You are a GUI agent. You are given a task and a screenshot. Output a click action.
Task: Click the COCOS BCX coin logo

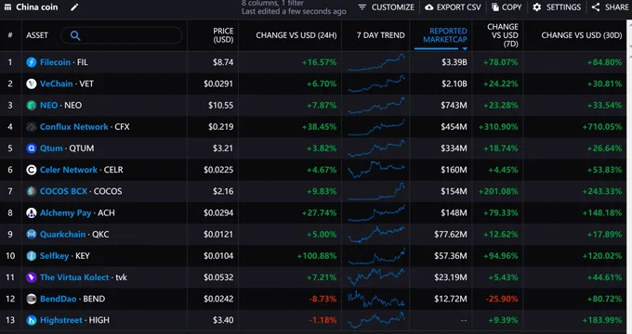tap(31, 191)
